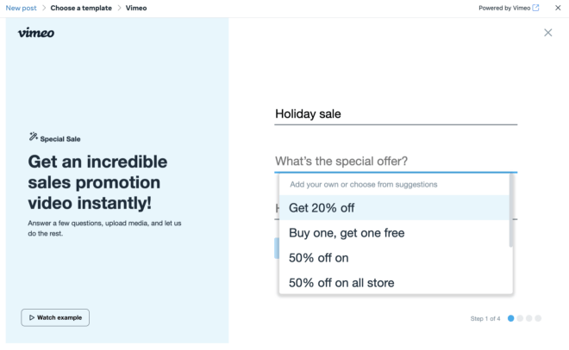The height and width of the screenshot is (350, 569).
Task: Select the fourth step progress dot
Action: pyautogui.click(x=538, y=318)
